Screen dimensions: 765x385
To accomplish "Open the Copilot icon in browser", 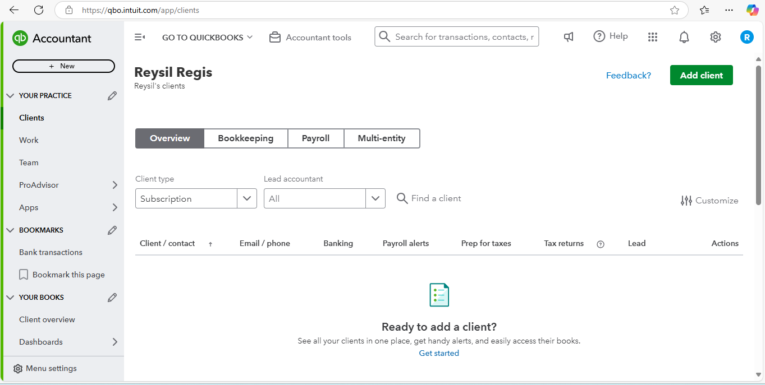I will (x=753, y=10).
